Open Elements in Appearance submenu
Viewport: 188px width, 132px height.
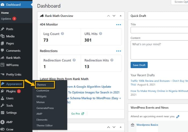pyautogui.click(x=42, y=120)
